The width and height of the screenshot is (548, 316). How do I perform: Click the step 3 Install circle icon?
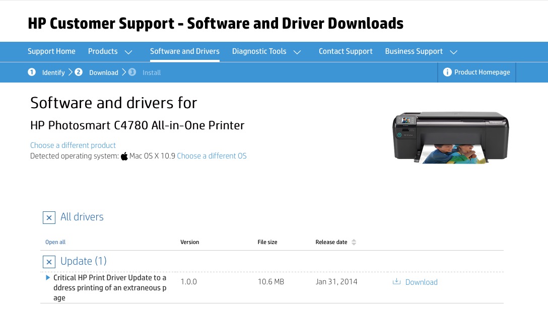pos(132,72)
